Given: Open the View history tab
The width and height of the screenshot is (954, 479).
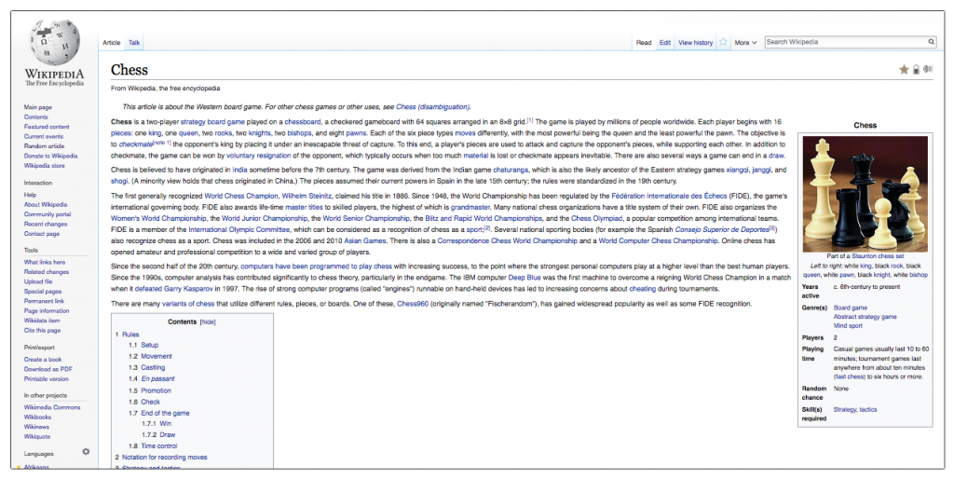Looking at the screenshot, I should pos(695,43).
